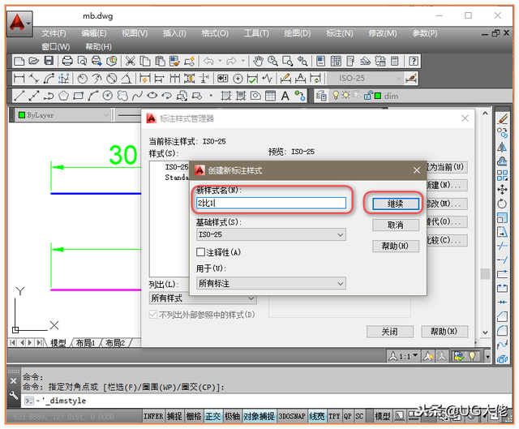Screen dimensions: 519x429
Task: Click 帮助(H) in the 标注样式管理器 dialog
Action: point(444,332)
